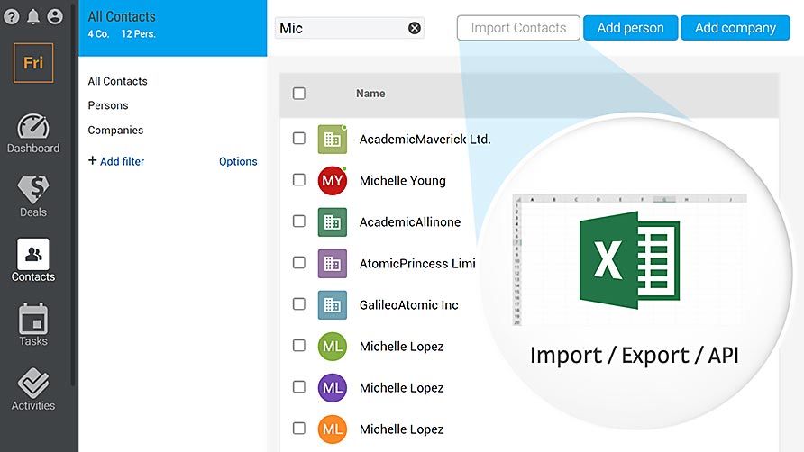Check the purple ML Michelle Lopez checkbox
The image size is (804, 452).
pyautogui.click(x=299, y=387)
